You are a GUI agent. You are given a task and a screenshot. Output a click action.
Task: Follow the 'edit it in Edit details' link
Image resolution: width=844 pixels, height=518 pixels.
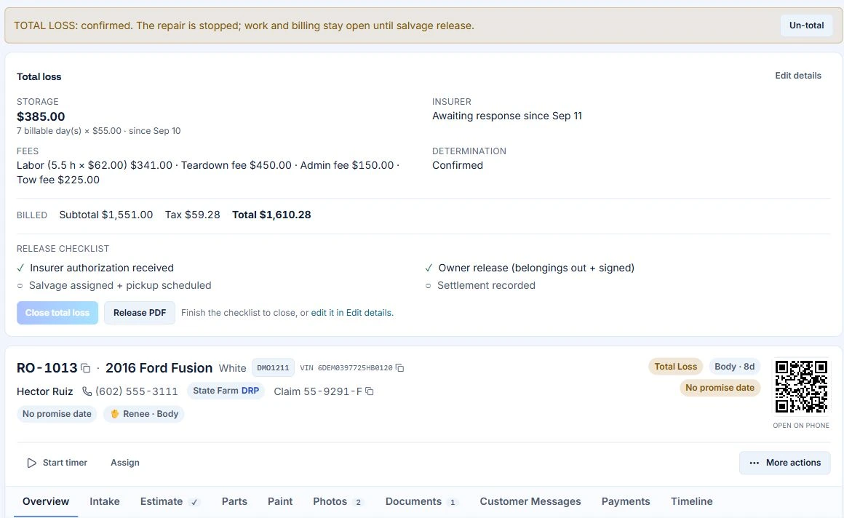(x=352, y=313)
